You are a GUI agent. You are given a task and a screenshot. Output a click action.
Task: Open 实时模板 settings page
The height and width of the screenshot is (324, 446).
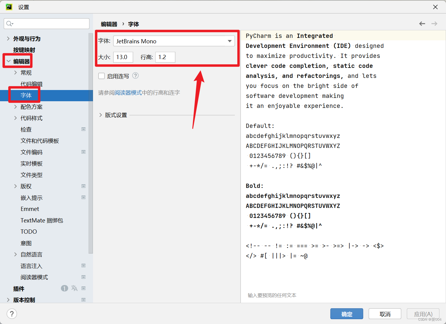point(32,164)
